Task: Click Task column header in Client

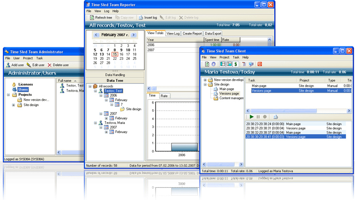Action: (x=272, y=80)
